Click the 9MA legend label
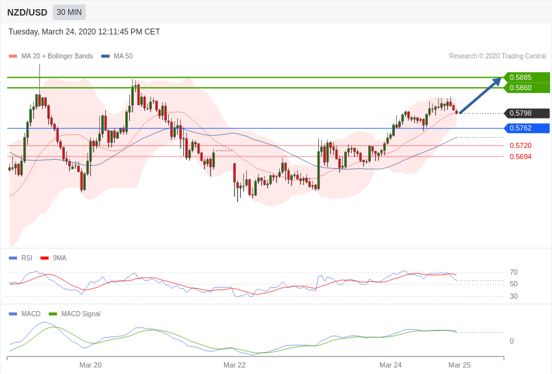Viewport: 552px width, 374px height. 60,258
